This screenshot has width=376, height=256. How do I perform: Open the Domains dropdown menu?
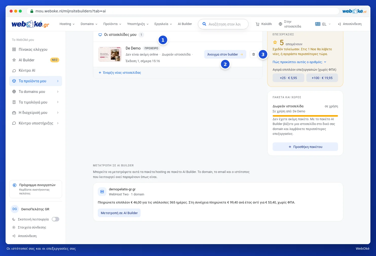(89, 24)
